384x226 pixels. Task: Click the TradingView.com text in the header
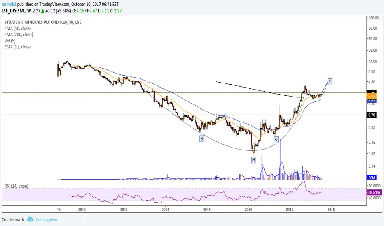(54, 4)
